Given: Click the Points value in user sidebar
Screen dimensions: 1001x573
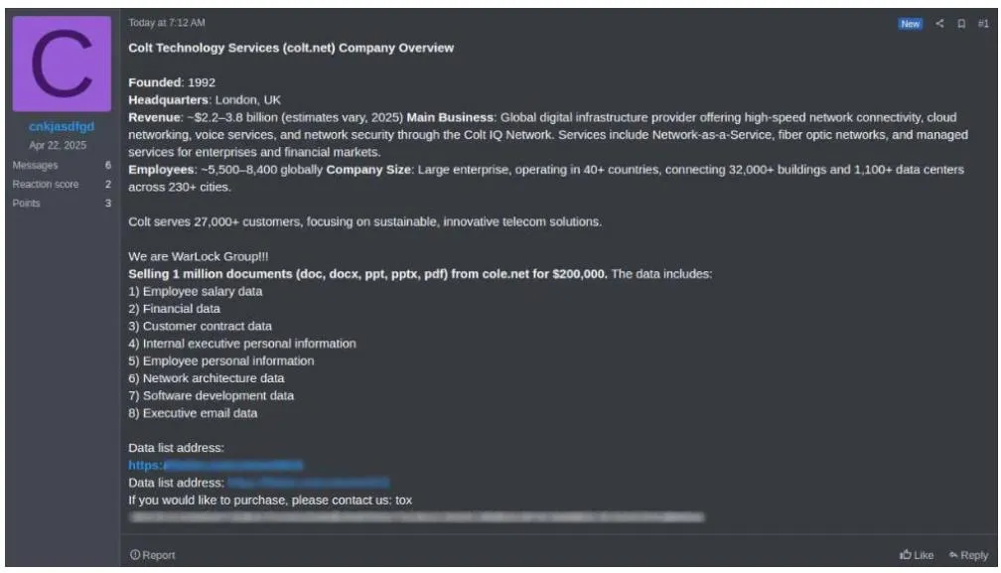Looking at the screenshot, I should pos(107,204).
